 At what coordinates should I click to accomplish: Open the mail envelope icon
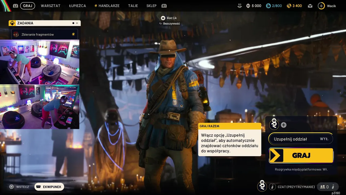310,6
